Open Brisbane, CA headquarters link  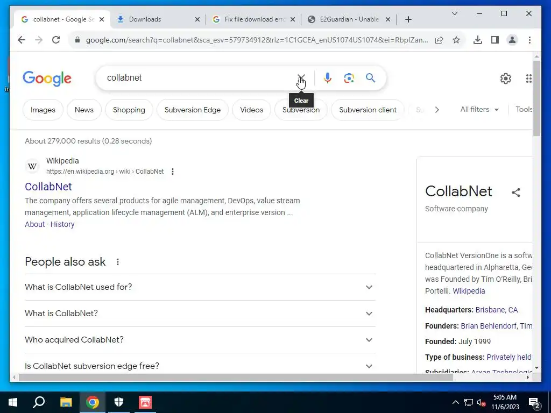coord(497,310)
